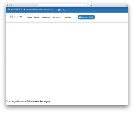Click the envelope icon beside the email address
The height and width of the screenshot is (113, 134).
pos(24,9)
